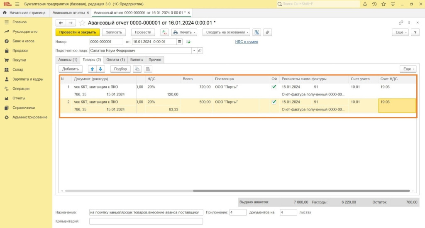Get link to document chain icon
This screenshot has height=228, width=425.
pyautogui.click(x=401, y=22)
